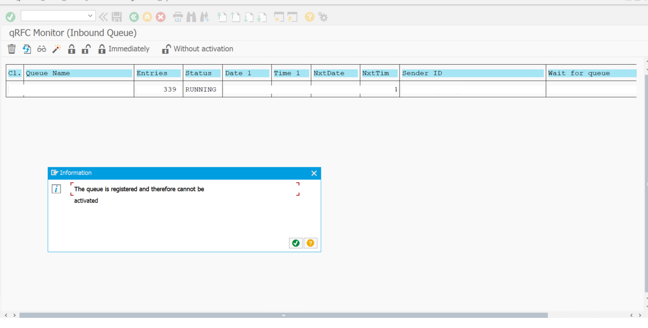This screenshot has height=328, width=648.
Task: Click the Lock Immediately button
Action: click(x=124, y=49)
